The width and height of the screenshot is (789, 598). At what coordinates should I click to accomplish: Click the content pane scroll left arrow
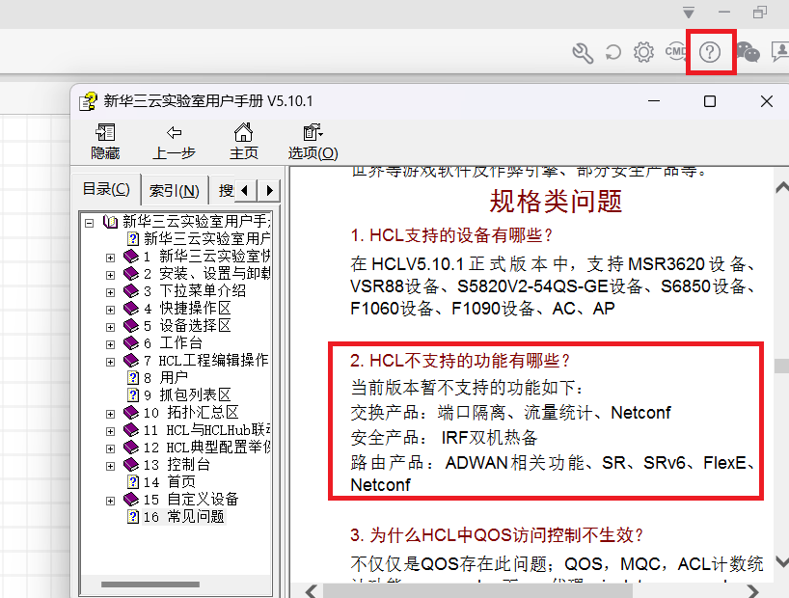tap(311, 591)
